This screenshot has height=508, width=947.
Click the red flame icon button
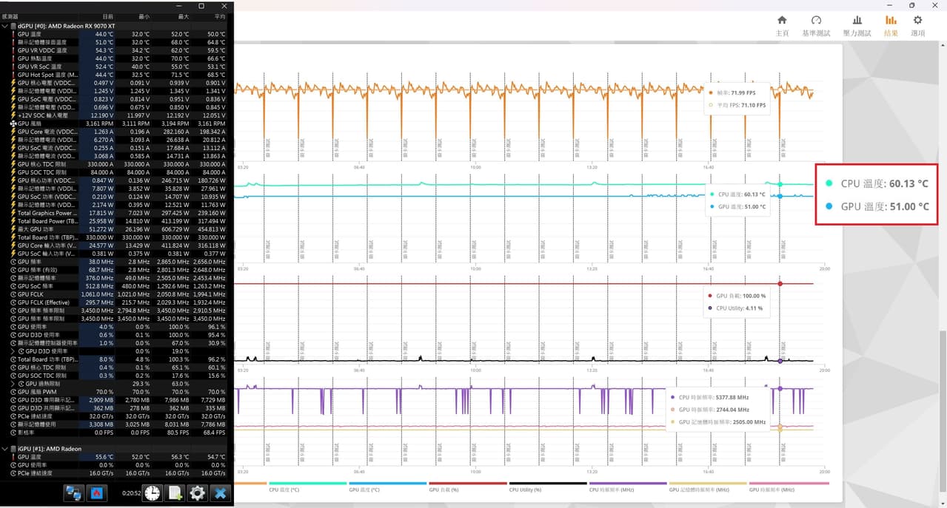(x=96, y=493)
